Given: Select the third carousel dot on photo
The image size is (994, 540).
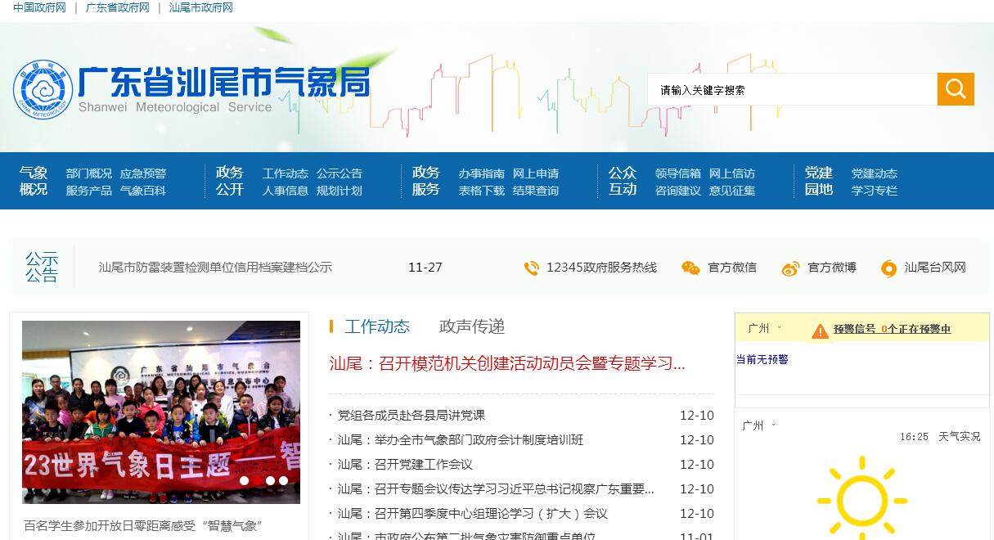Looking at the screenshot, I should pos(270,481).
